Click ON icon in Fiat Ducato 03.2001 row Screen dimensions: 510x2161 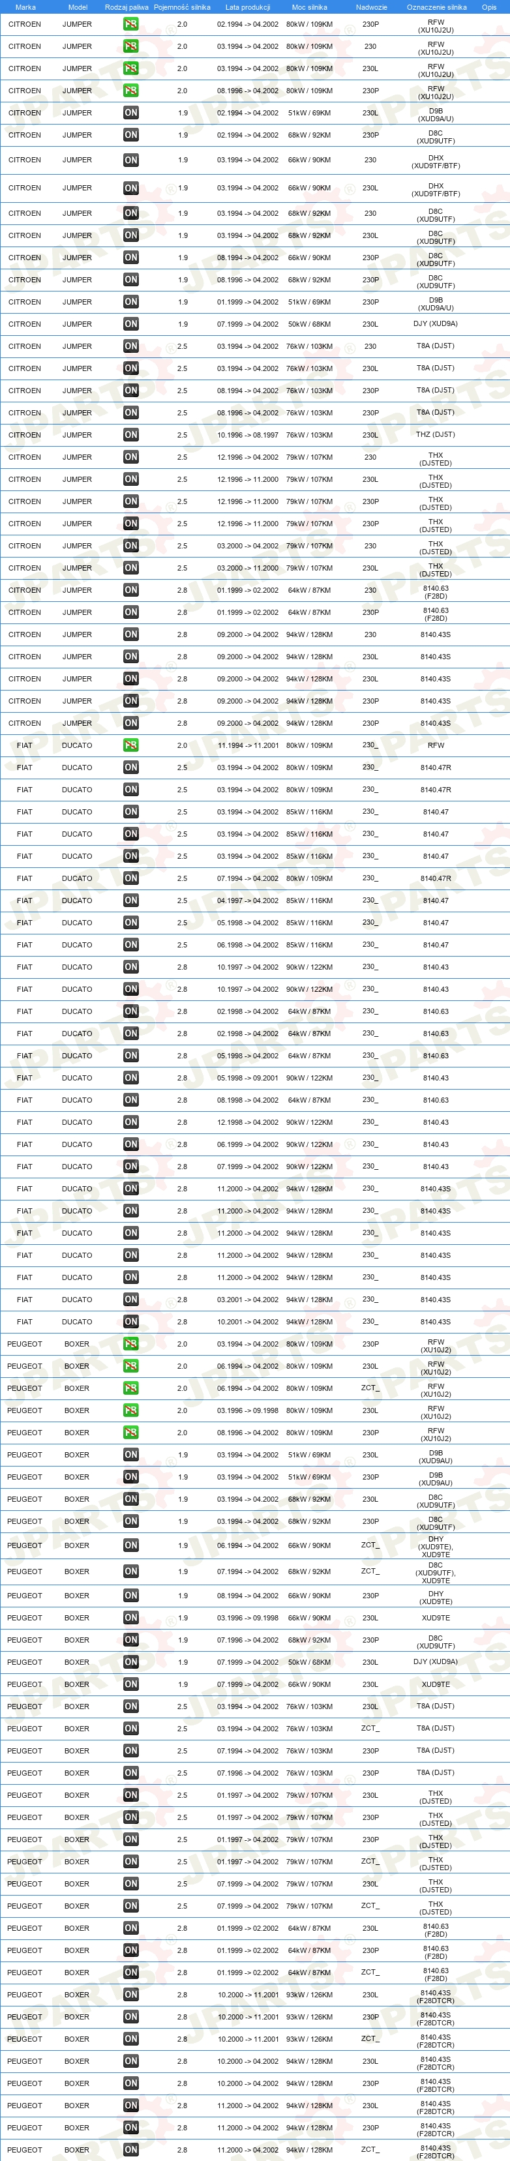131,1300
